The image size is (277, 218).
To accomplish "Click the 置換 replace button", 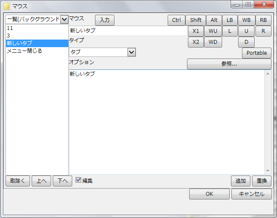I will pyautogui.click(x=262, y=181).
